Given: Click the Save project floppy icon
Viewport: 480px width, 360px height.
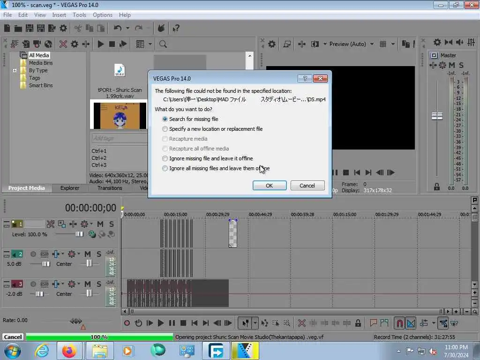Looking at the screenshot, I should (x=30, y=29).
